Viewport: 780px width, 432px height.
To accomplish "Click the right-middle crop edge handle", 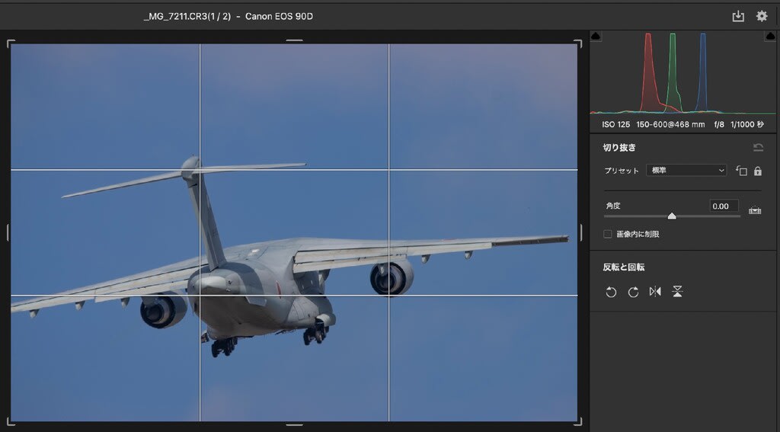I will click(x=580, y=232).
